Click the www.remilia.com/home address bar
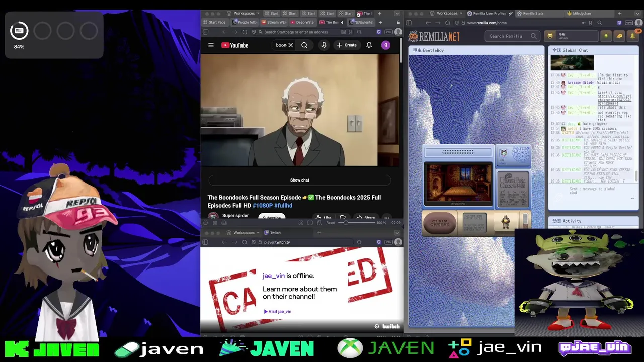The height and width of the screenshot is (362, 644). coord(523,23)
